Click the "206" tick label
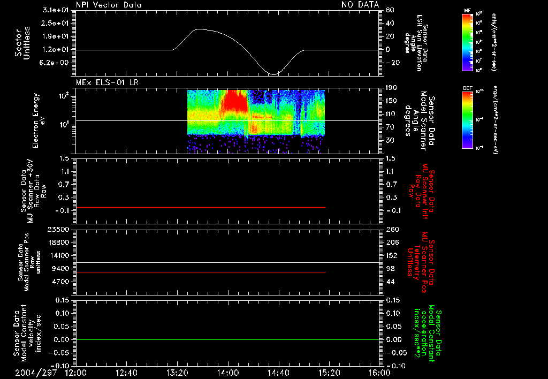This screenshot has height=379, width=548. [392, 242]
